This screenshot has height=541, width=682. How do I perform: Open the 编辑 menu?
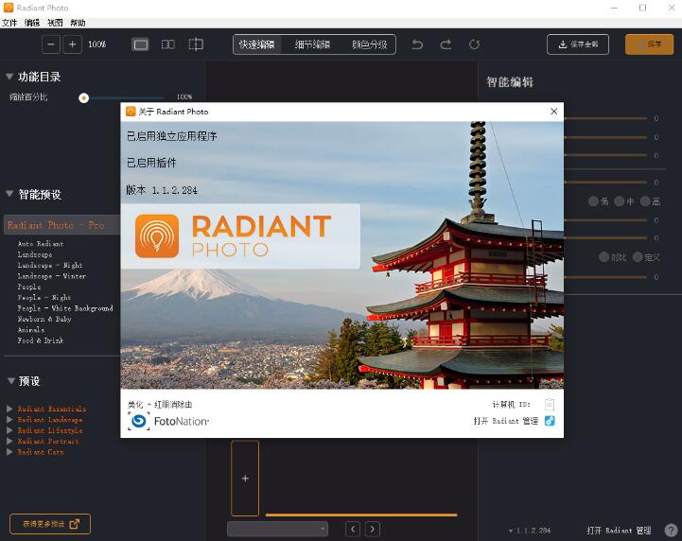(x=32, y=23)
